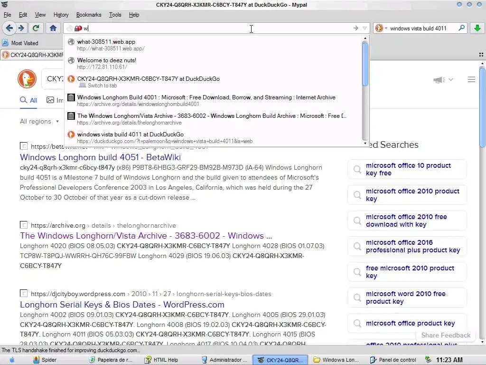Open the Tools menu
The width and height of the screenshot is (486, 365).
click(115, 15)
